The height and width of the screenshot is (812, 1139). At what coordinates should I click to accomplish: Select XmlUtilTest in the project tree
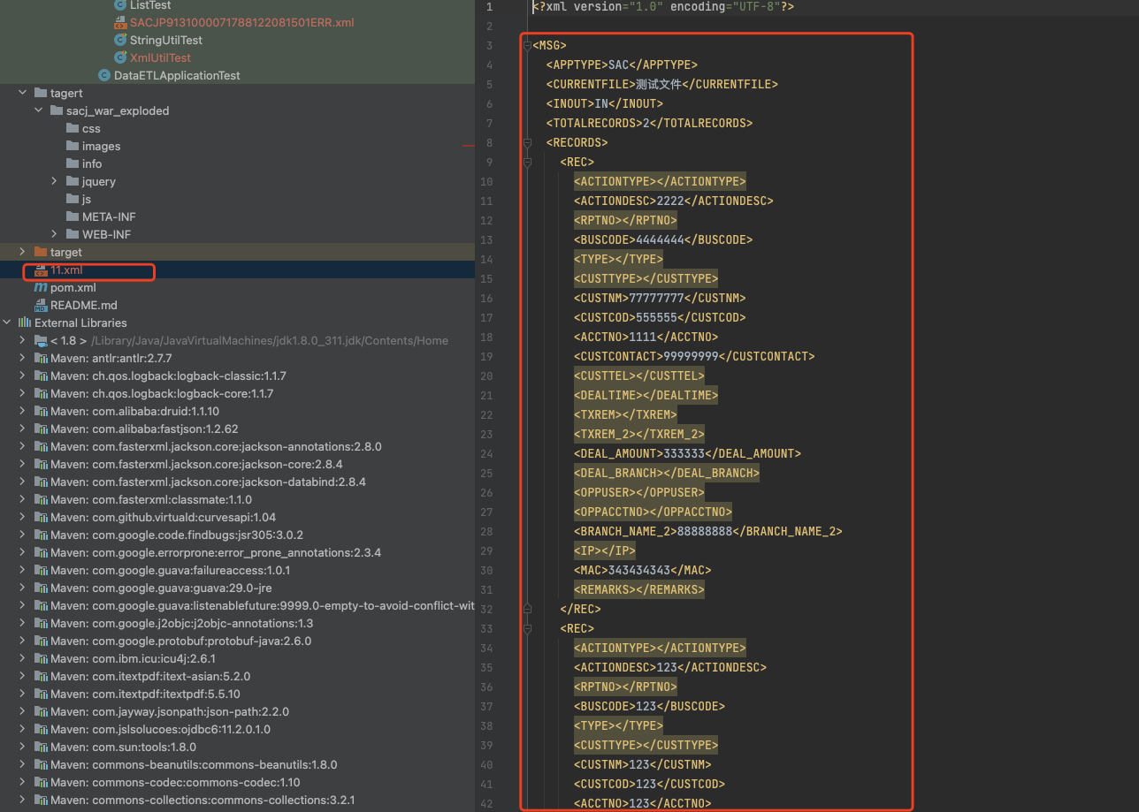pos(160,58)
